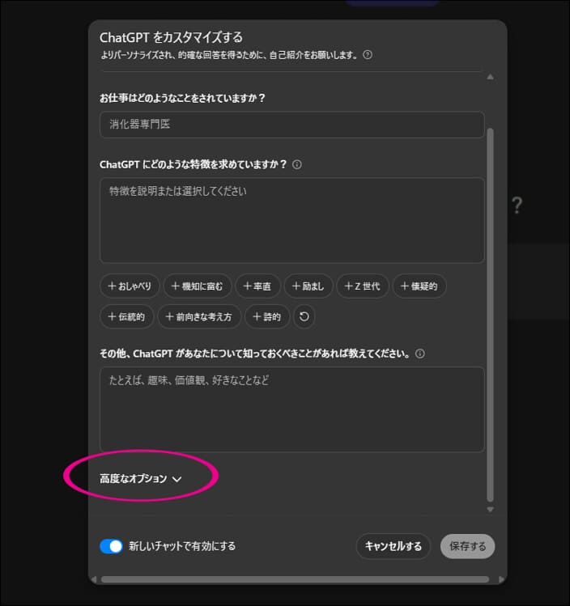This screenshot has width=570, height=606.
Task: Click the info icon next to その他 question
Action: click(420, 354)
